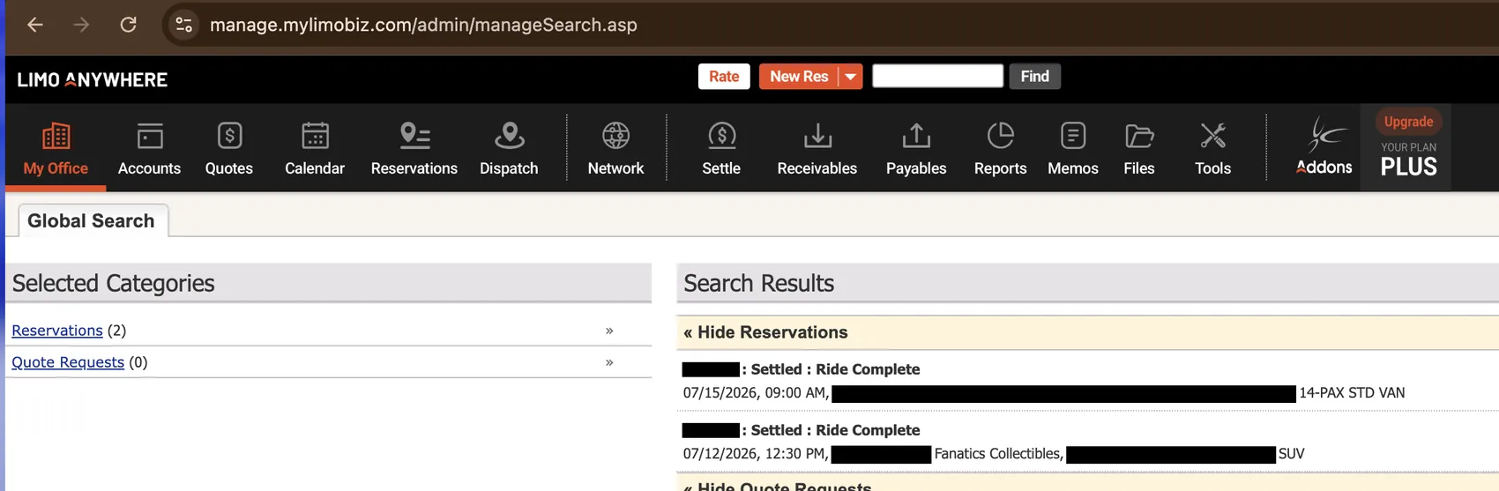This screenshot has height=491, width=1499.
Task: Go forward in the browser
Action: point(81,25)
